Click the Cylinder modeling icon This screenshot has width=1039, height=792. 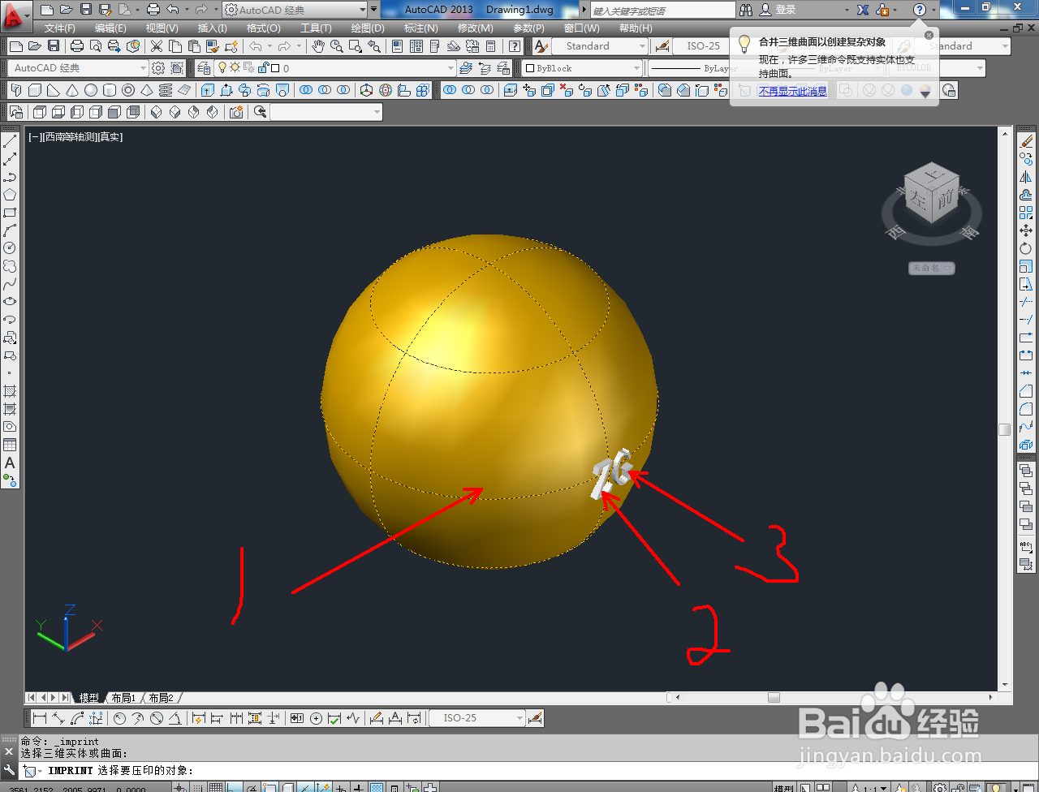click(110, 90)
